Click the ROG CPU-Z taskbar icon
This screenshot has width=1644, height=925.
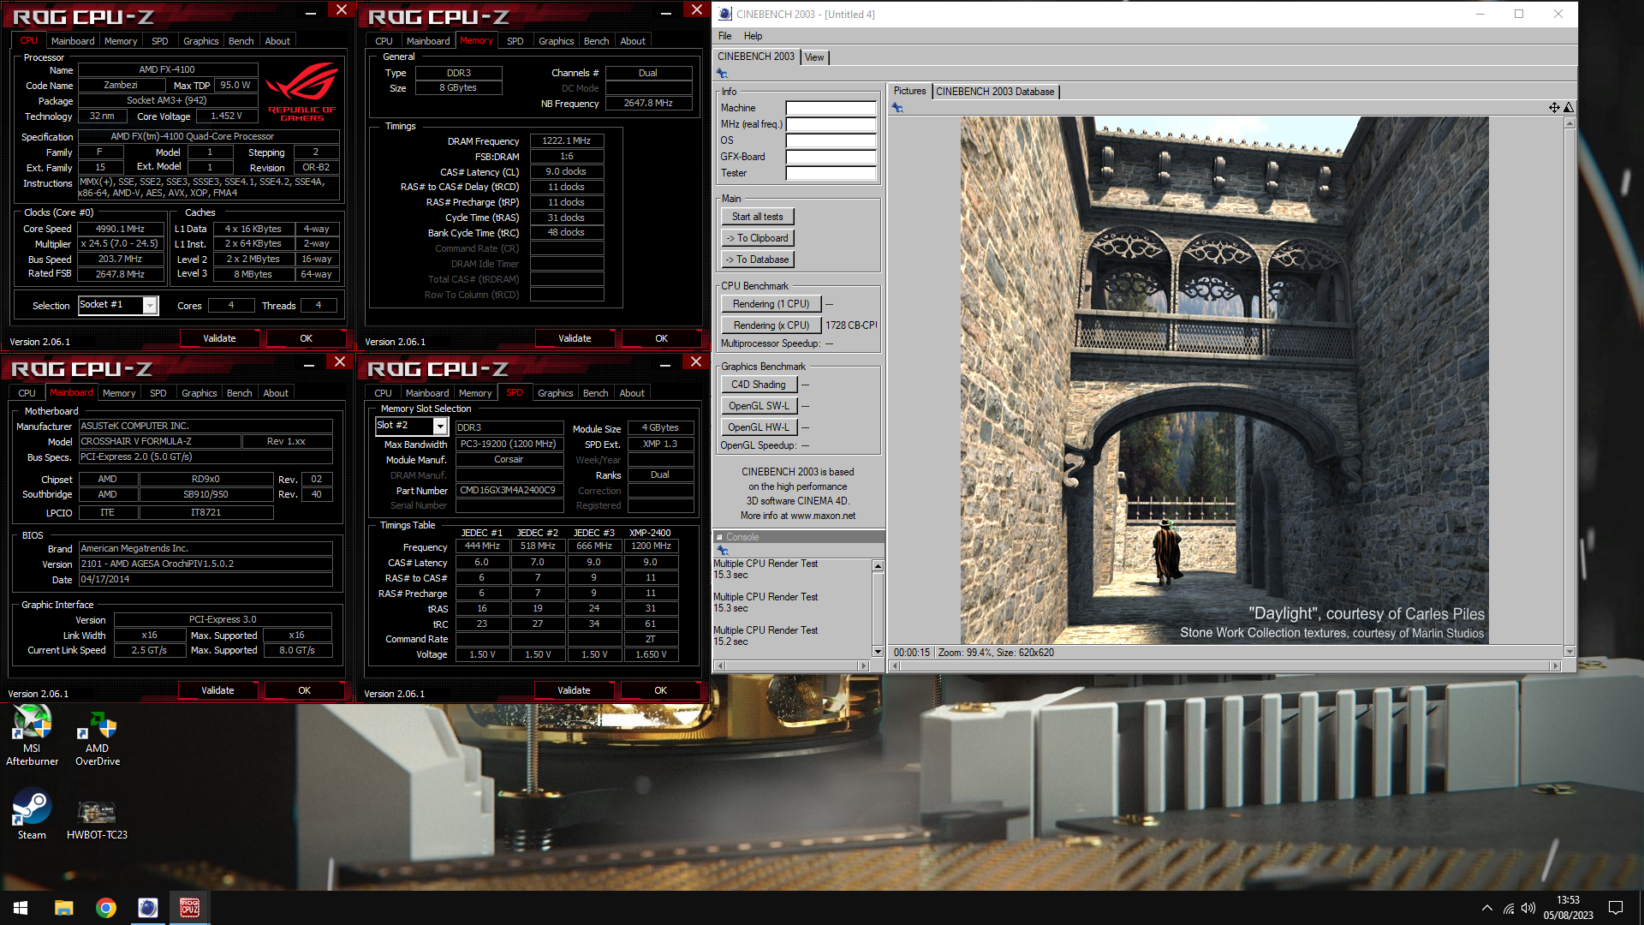(190, 908)
